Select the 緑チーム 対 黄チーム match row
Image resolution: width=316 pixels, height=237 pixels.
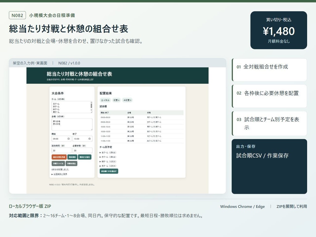pyautogui.click(x=141, y=141)
